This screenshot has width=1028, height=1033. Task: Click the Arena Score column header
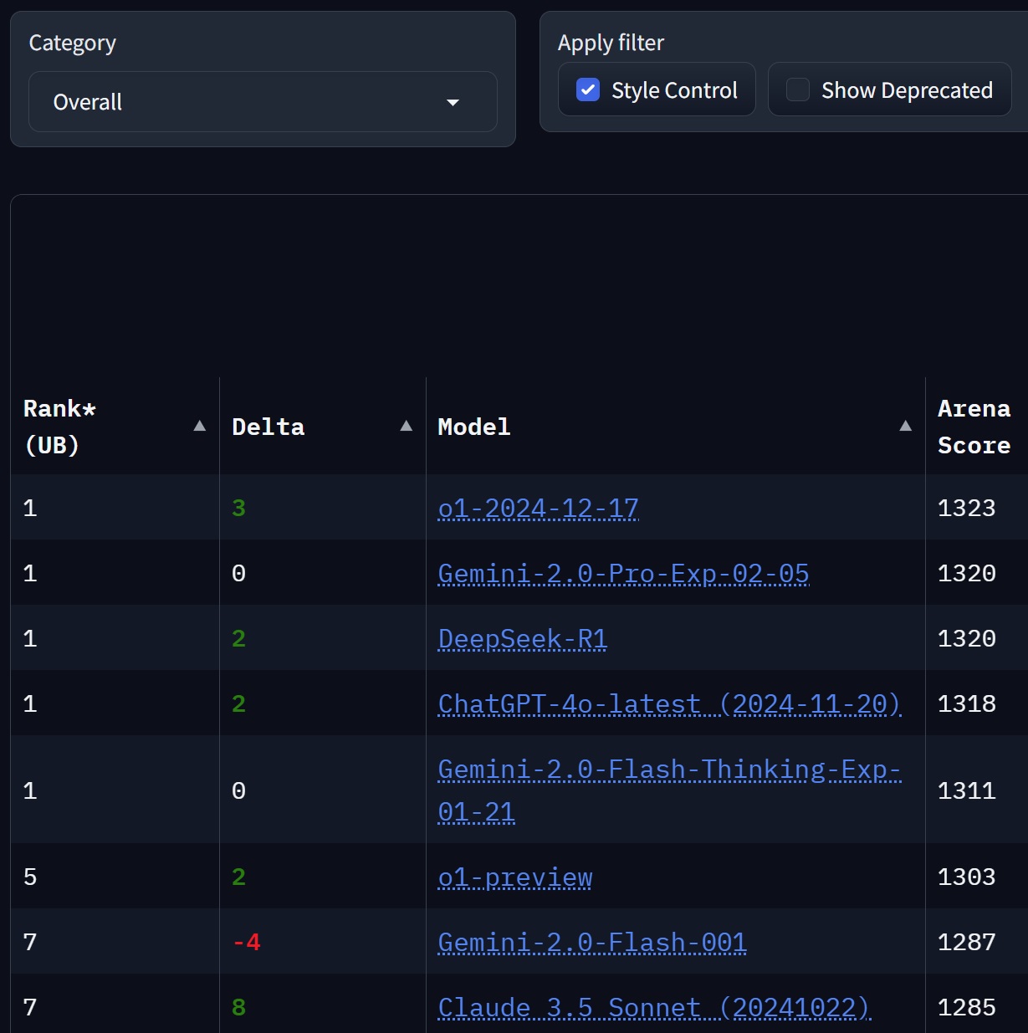click(974, 427)
